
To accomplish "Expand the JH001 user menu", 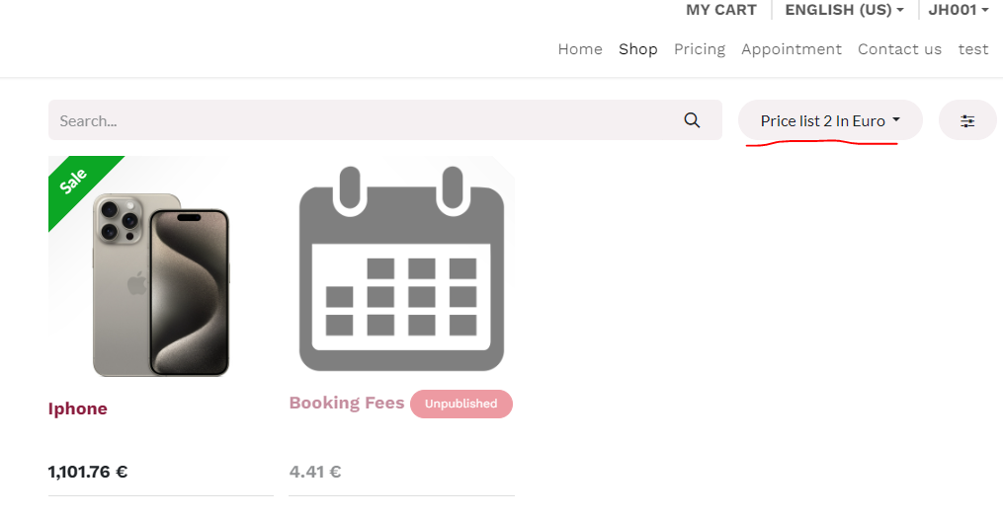I will coord(959,10).
